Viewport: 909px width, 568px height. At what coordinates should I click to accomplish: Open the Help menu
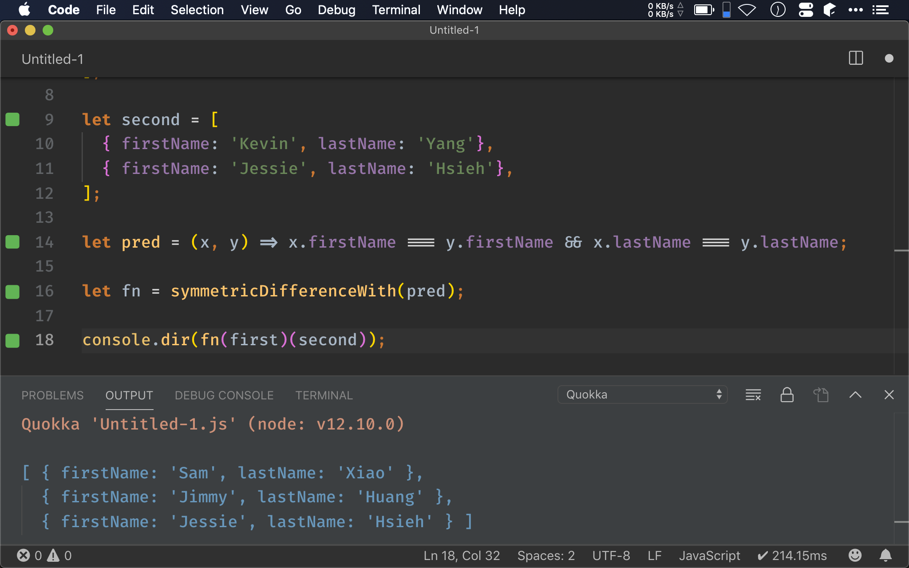512,10
